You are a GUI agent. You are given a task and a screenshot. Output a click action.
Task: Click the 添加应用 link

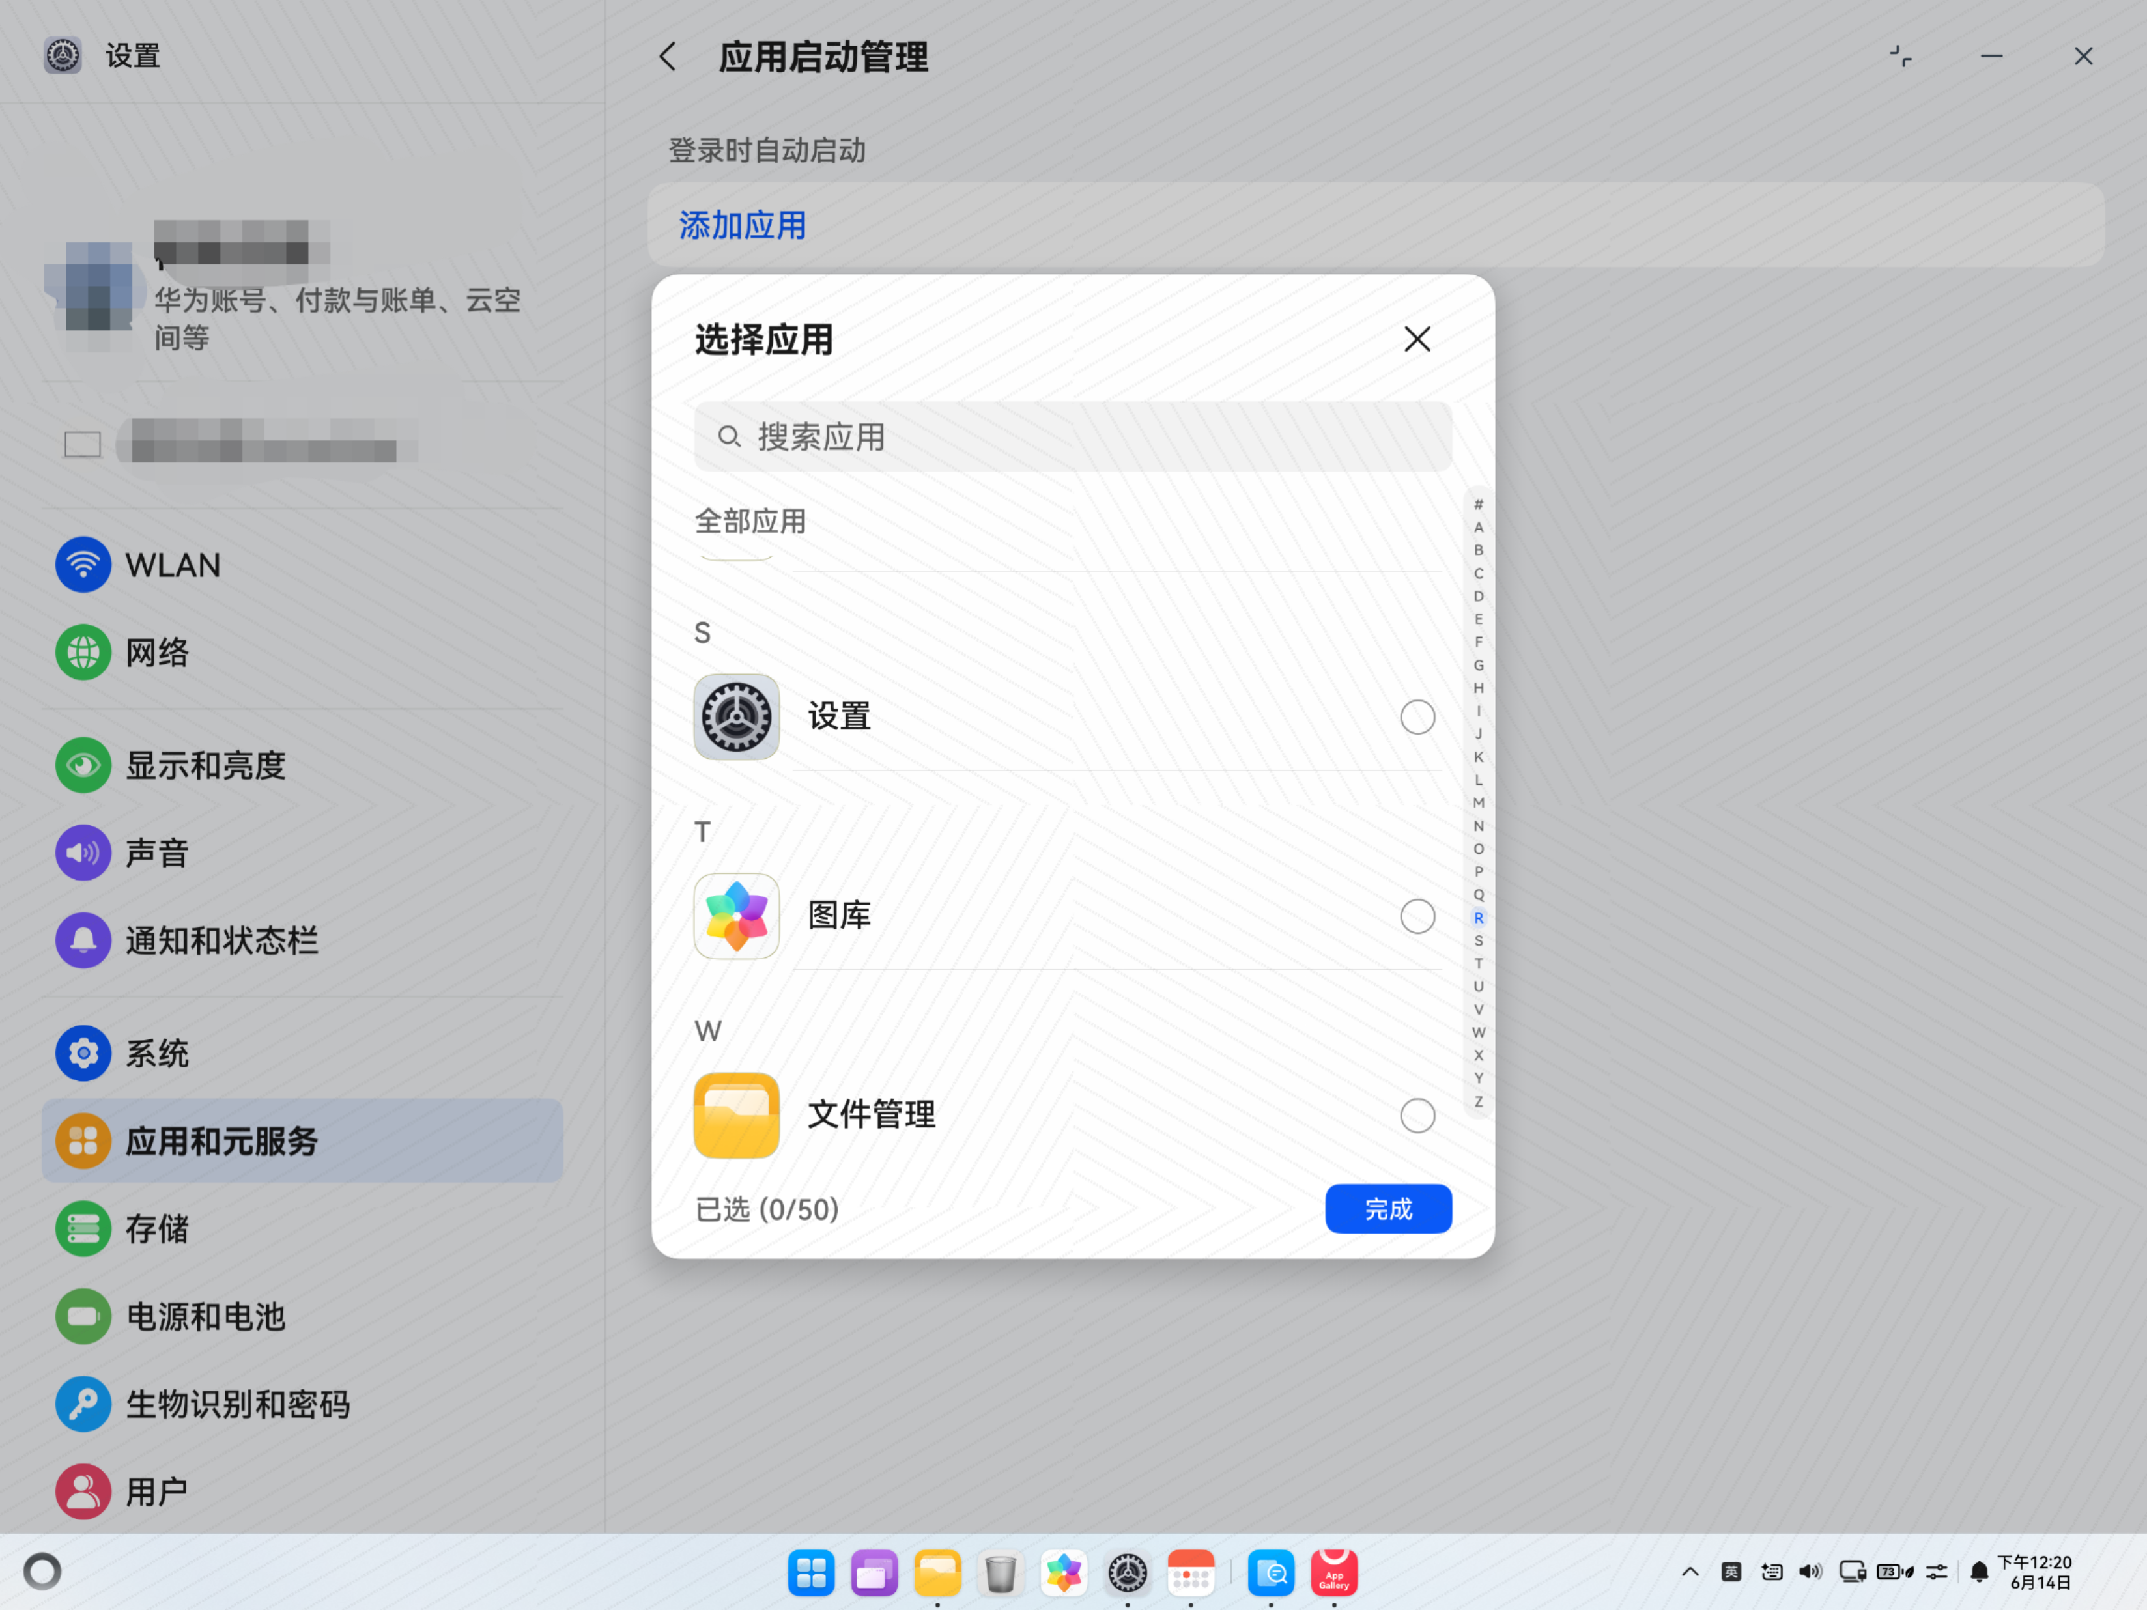click(743, 225)
